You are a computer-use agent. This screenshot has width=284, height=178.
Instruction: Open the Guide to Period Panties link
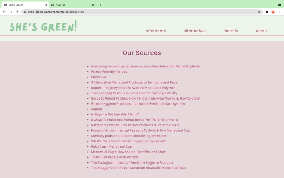146,98
